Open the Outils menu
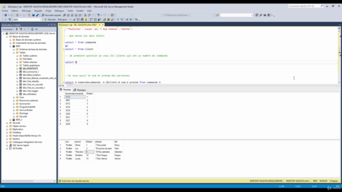Viewport: 342px width, 192px height. coord(70,11)
